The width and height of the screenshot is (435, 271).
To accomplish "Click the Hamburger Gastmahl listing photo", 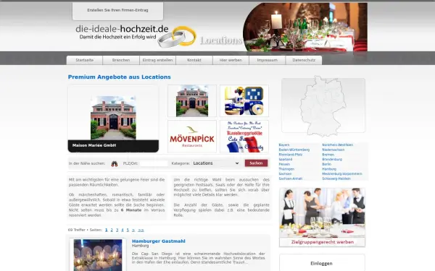I will [98, 255].
